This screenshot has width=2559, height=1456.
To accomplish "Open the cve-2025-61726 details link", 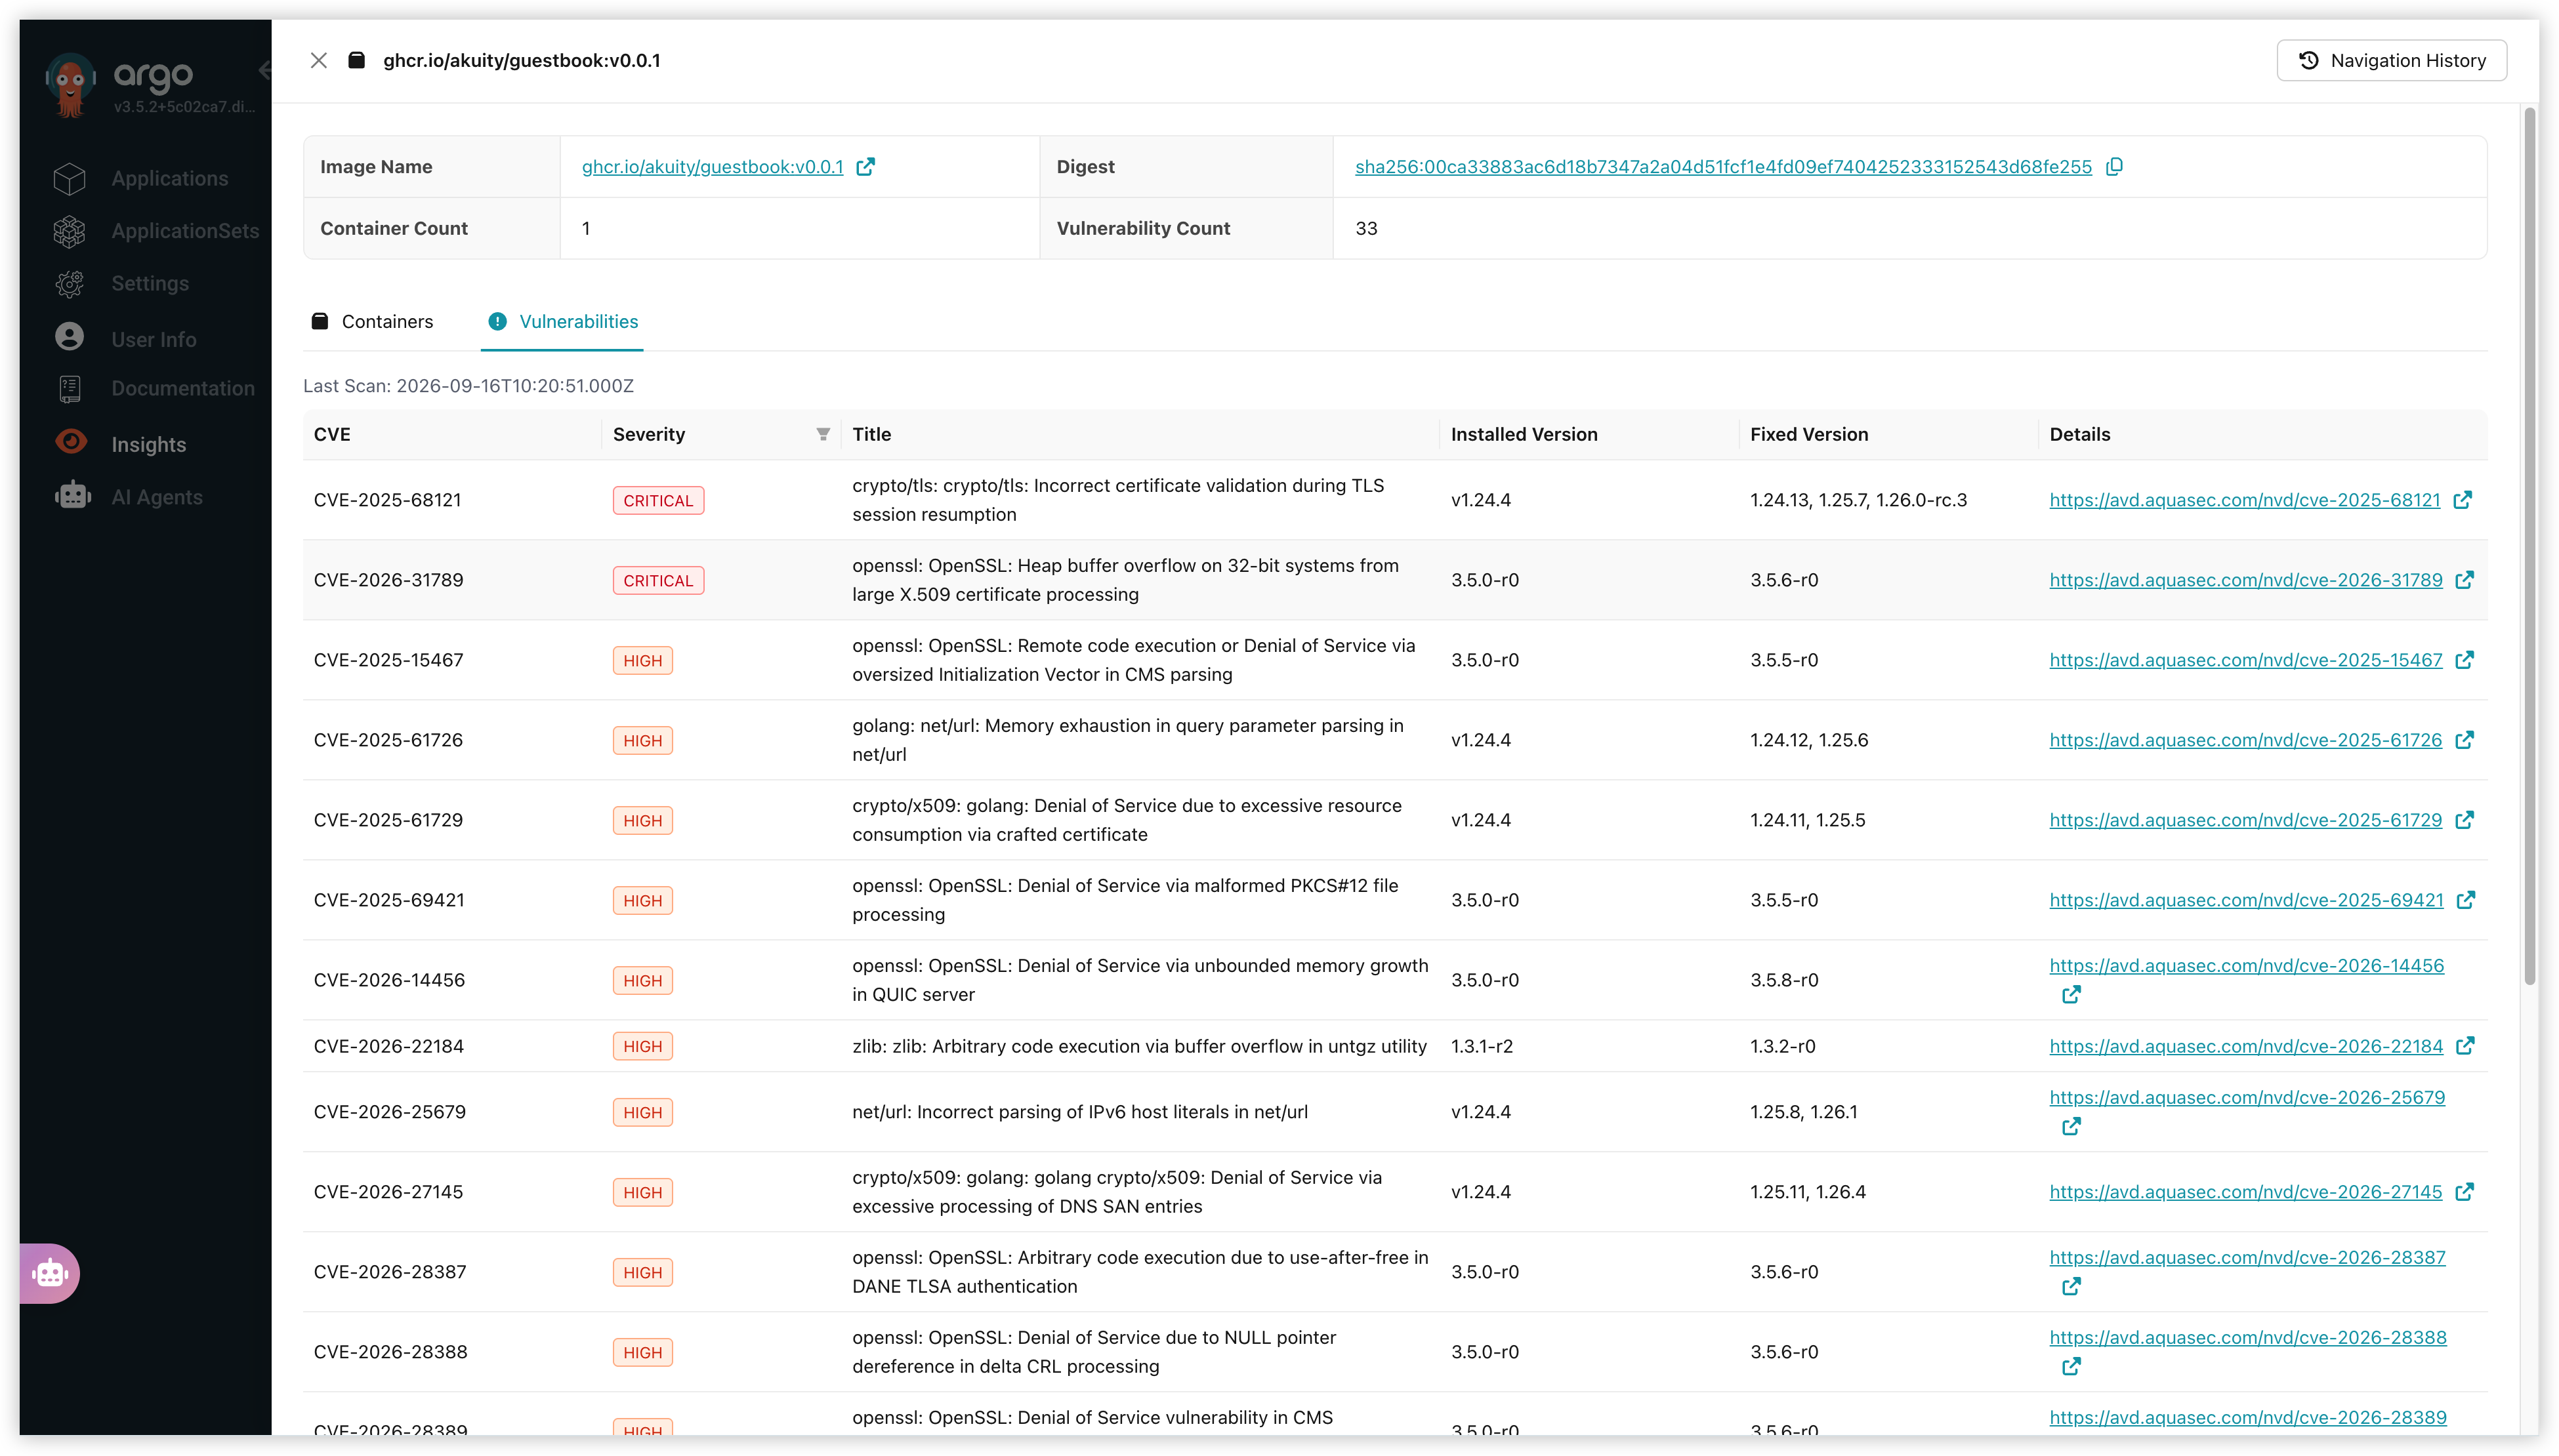I will click(x=2245, y=740).
